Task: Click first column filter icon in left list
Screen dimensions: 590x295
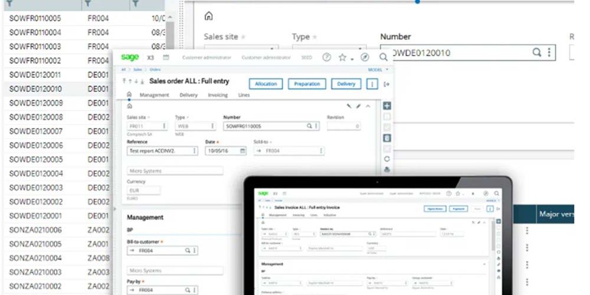Action: (x=10, y=4)
